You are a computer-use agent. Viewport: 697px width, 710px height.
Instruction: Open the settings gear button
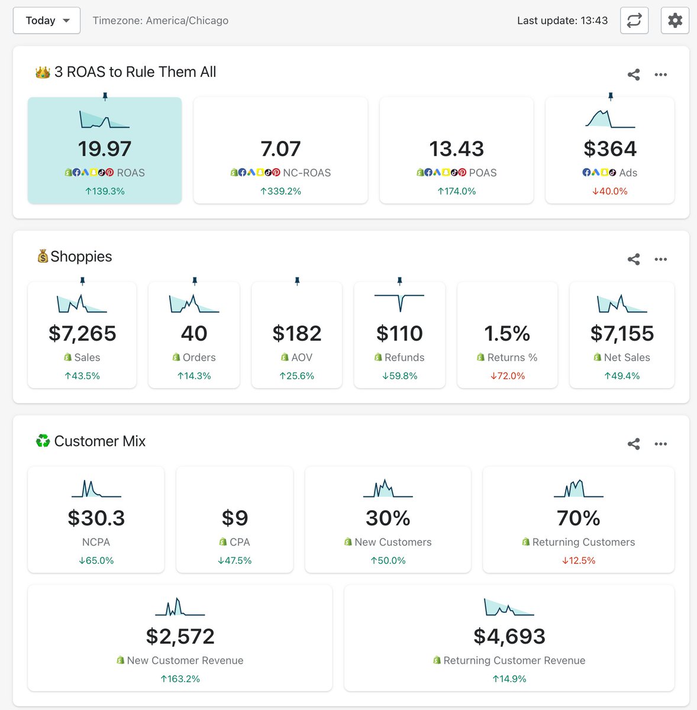[675, 21]
